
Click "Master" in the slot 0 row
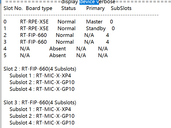click(x=94, y=22)
